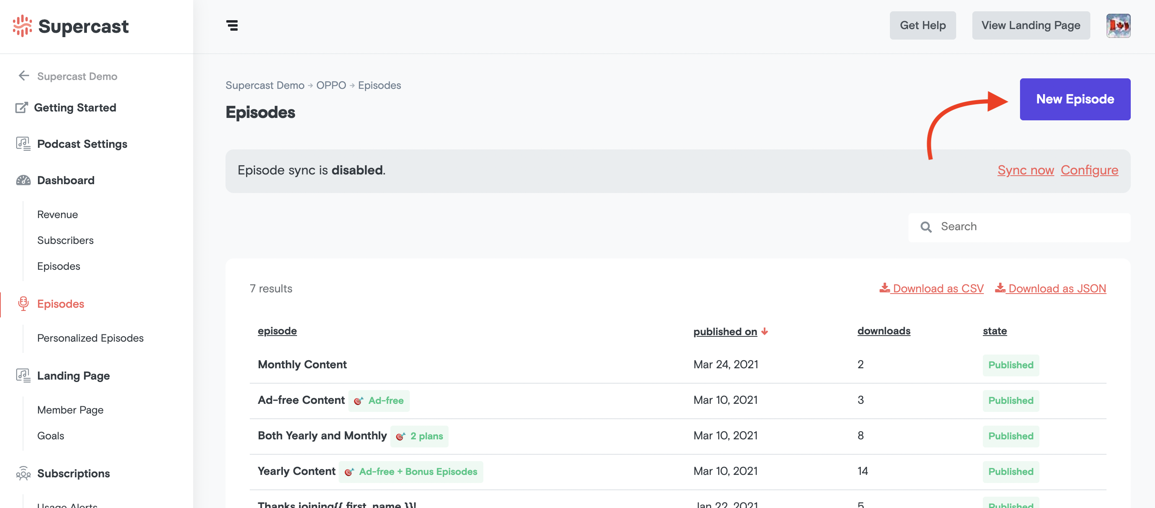Click the Episodes microphone icon in sidebar
1155x508 pixels.
pos(23,304)
